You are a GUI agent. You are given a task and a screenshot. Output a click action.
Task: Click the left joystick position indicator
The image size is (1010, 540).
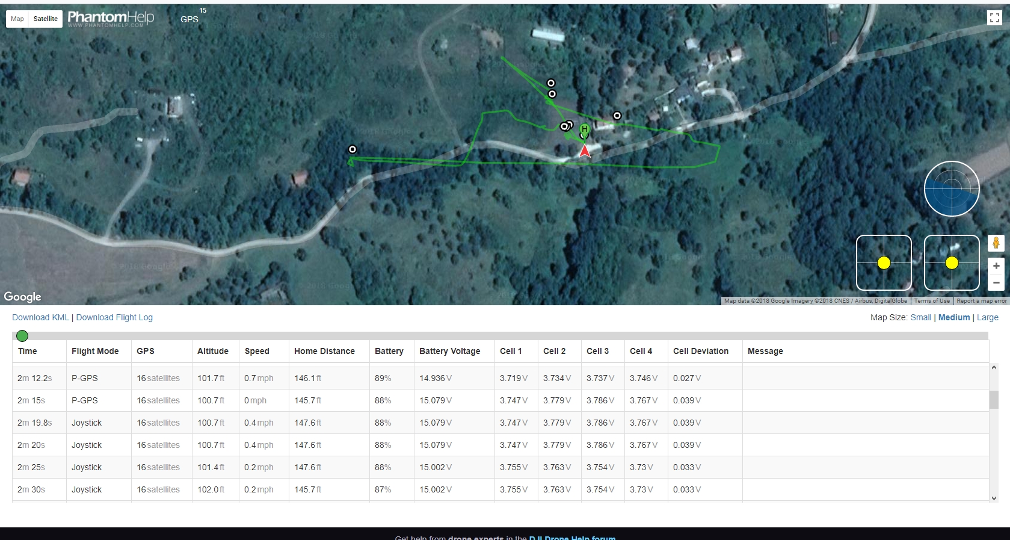pyautogui.click(x=884, y=262)
